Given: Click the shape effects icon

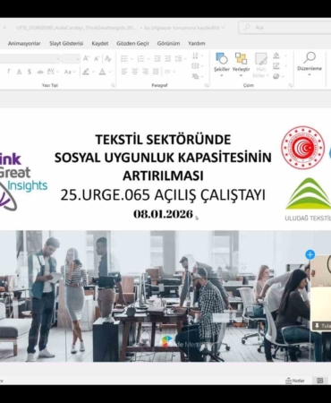Looking at the screenshot, I should [x=276, y=76].
